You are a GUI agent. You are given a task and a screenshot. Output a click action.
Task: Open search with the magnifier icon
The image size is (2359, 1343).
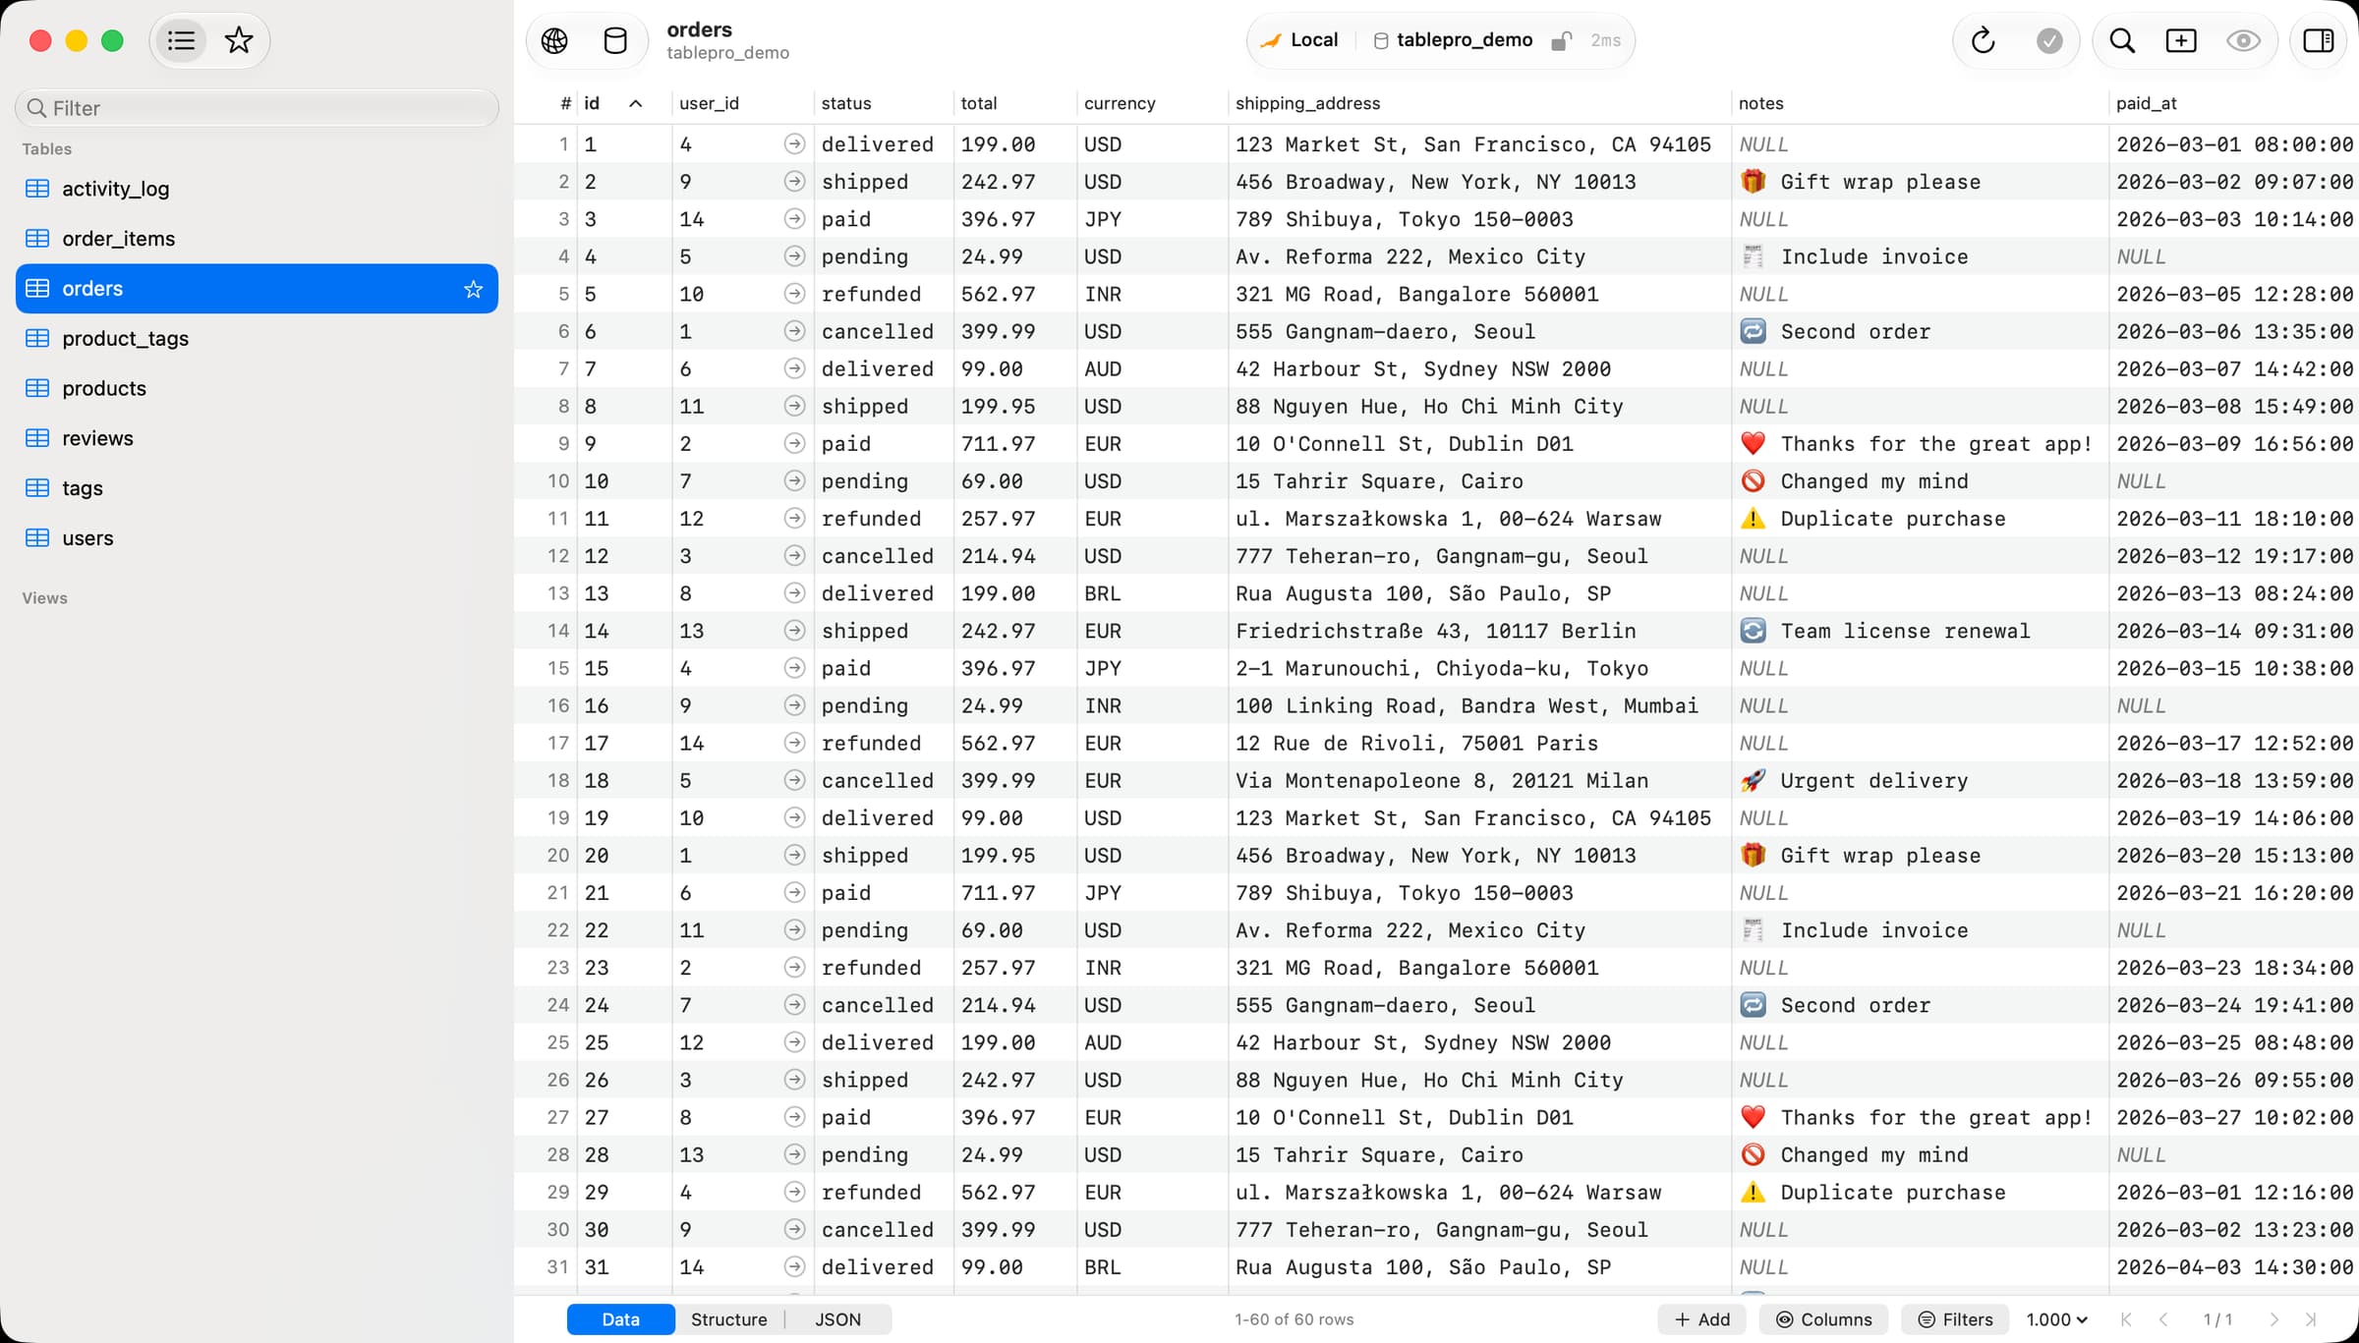pyautogui.click(x=2122, y=40)
